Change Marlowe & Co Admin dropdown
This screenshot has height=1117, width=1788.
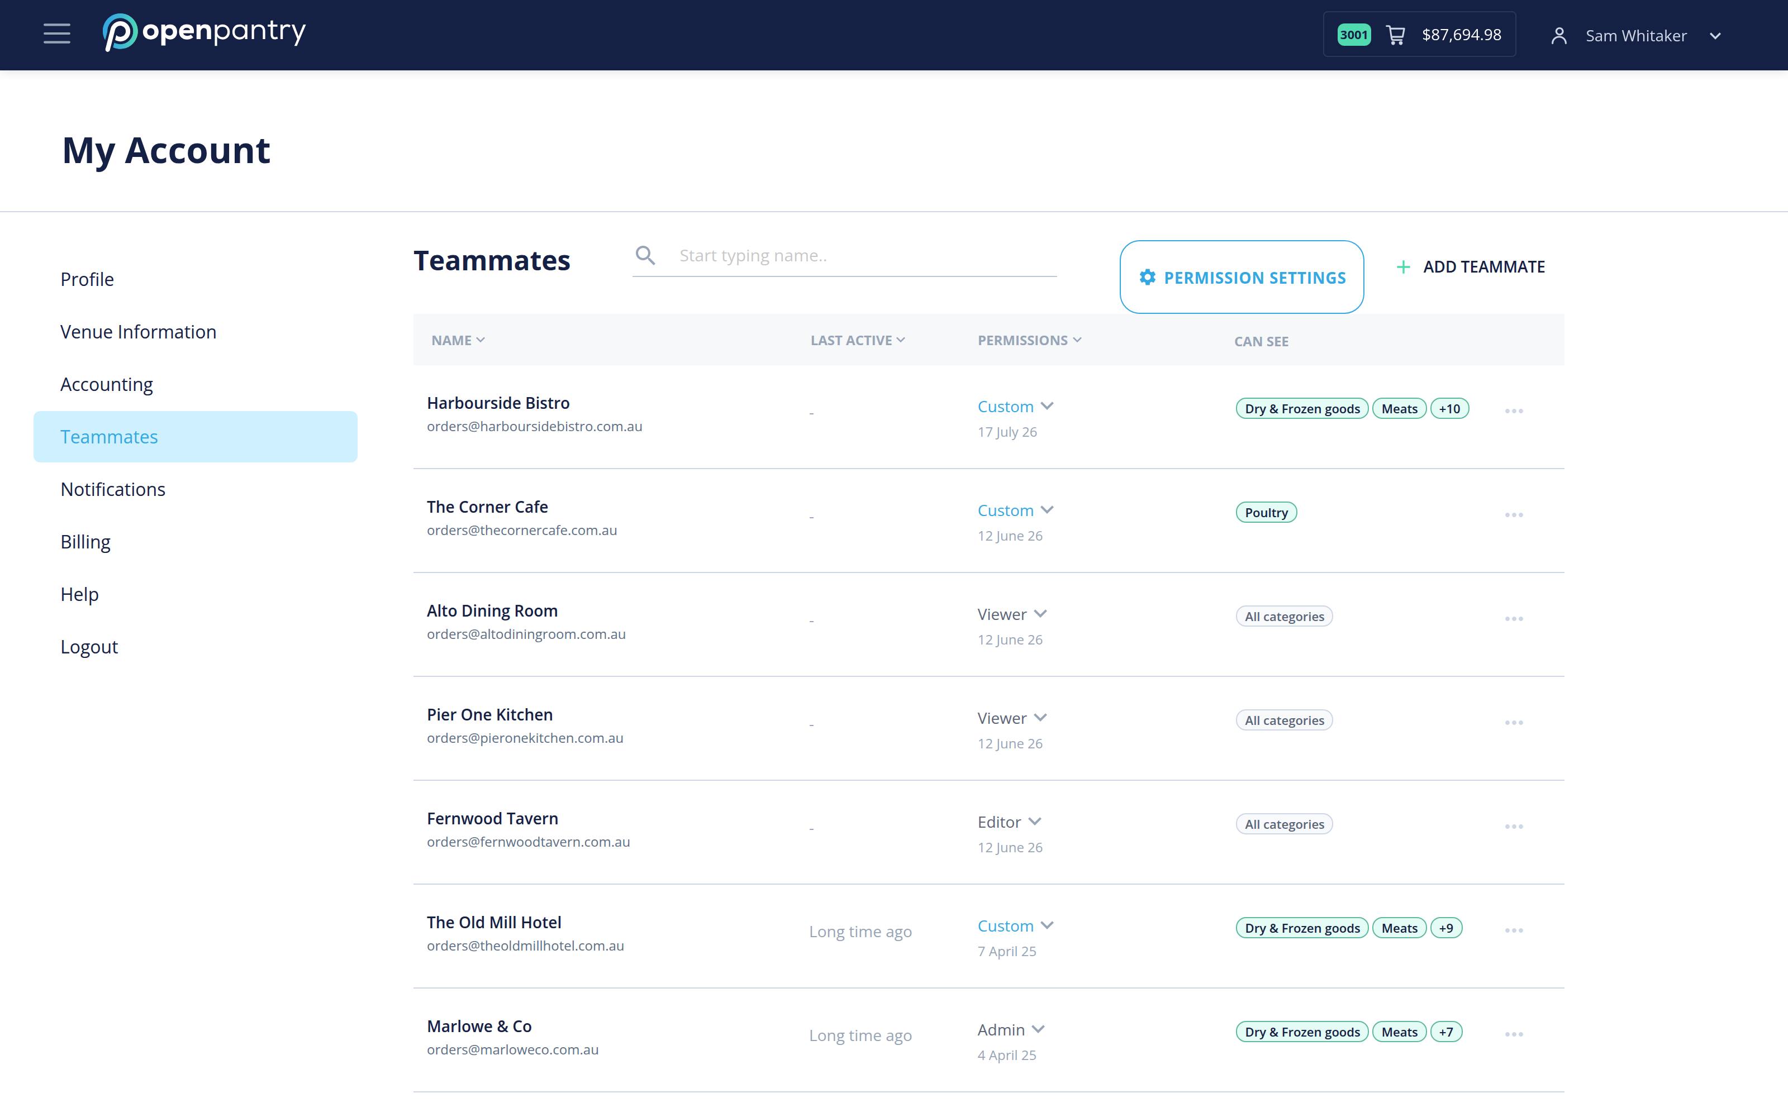[x=1011, y=1030]
